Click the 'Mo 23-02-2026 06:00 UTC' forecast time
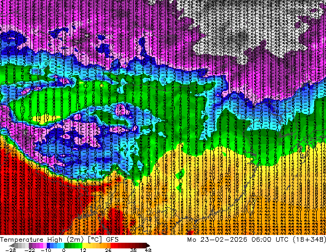Screen dimensions: 326x252 238,240
